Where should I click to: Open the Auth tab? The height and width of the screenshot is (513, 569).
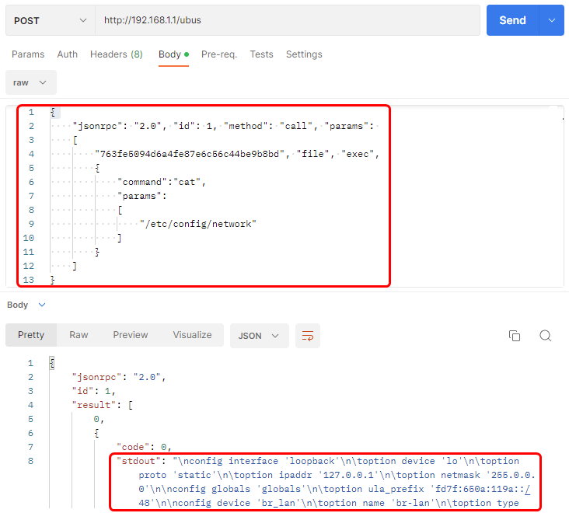point(68,54)
